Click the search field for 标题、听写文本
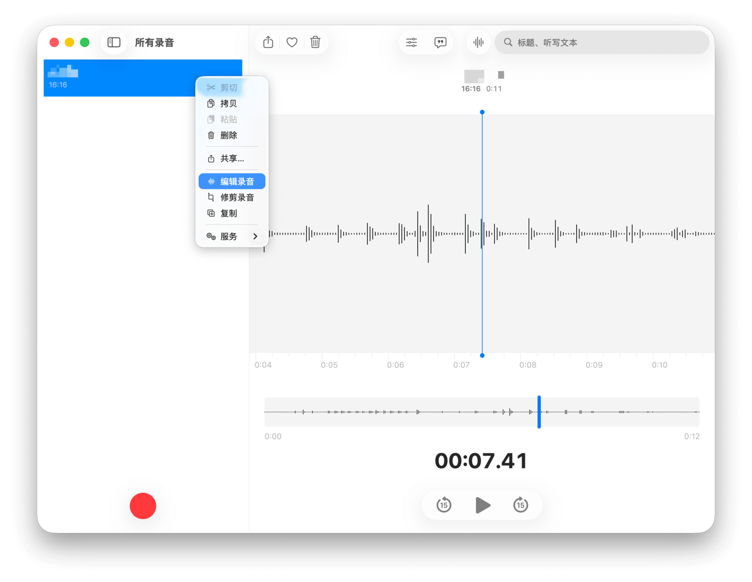752x582 pixels. [606, 42]
